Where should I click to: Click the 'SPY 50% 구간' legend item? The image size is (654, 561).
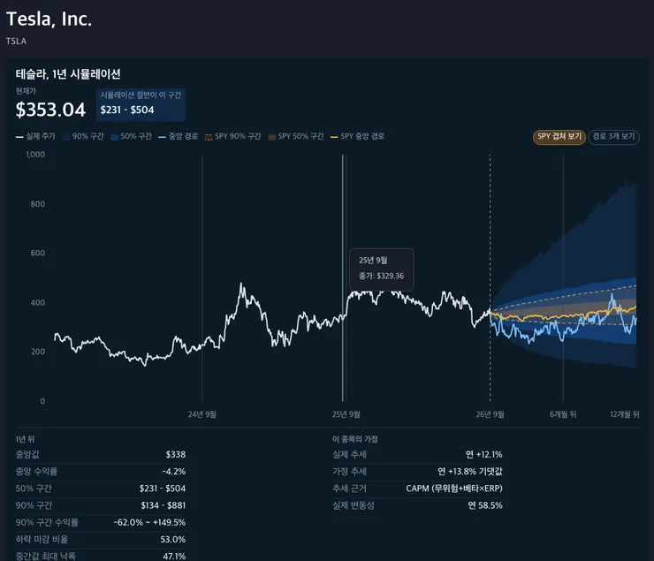pos(296,136)
